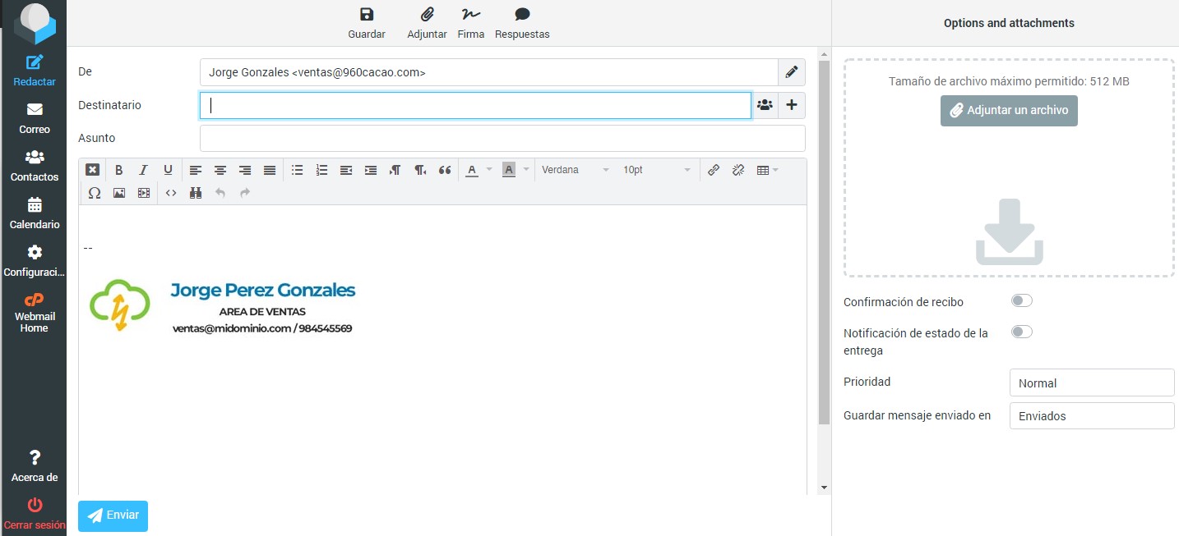1179x536 pixels.
Task: Toggle underline formatting
Action: [x=168, y=170]
